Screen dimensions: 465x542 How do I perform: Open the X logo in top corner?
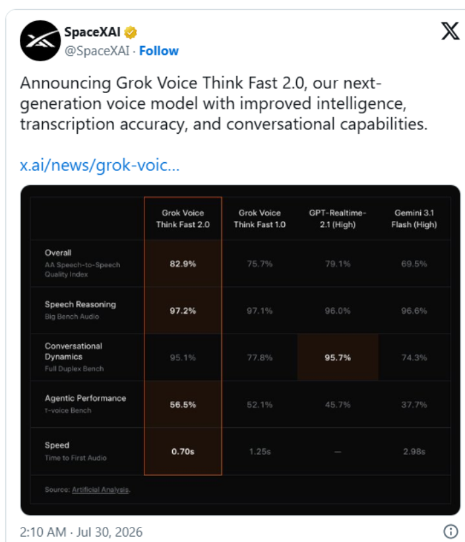450,31
